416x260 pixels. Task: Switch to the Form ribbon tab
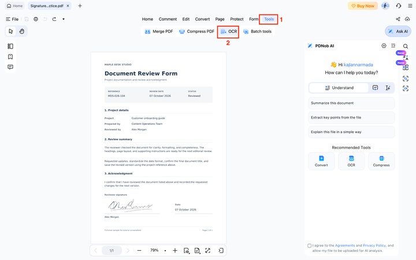[x=254, y=19]
